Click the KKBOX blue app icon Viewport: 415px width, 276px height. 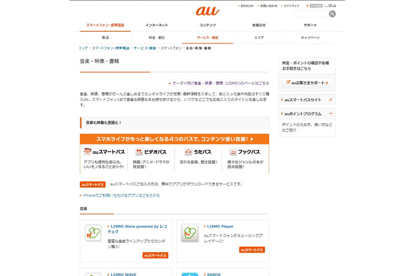pyautogui.click(x=190, y=275)
